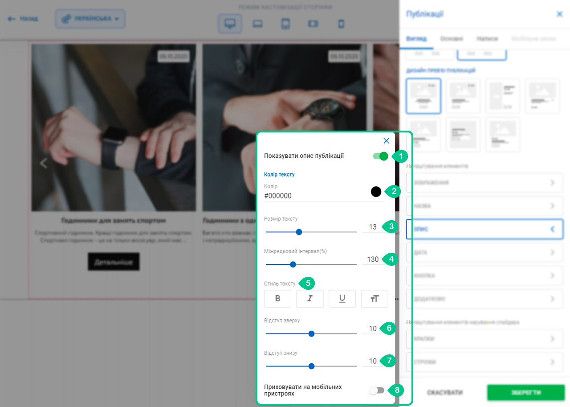This screenshot has height=407, width=570.
Task: Select the fourth publication preview design
Action: coord(542,96)
